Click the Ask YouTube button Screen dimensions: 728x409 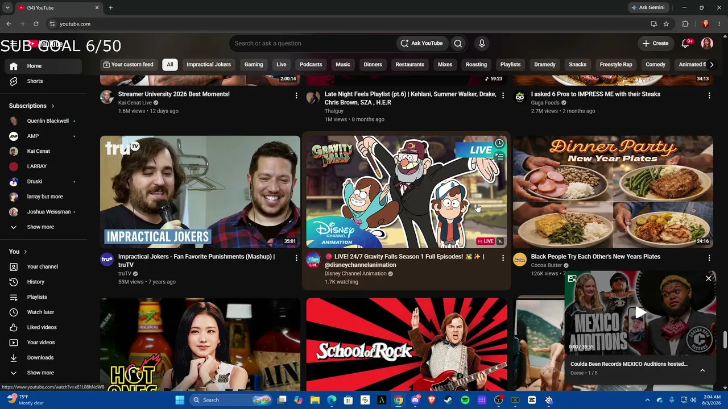tap(421, 43)
